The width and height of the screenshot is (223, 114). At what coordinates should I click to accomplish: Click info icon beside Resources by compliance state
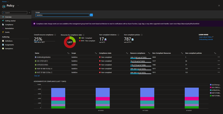(x=84, y=35)
